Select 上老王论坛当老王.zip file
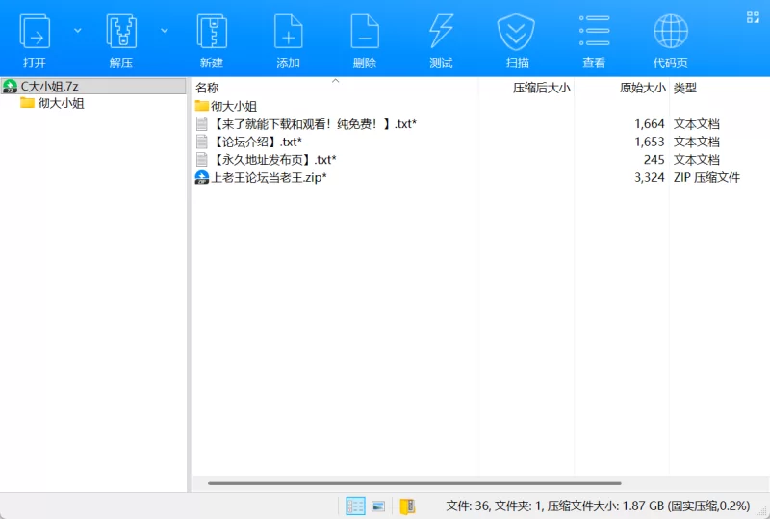The image size is (770, 519). 269,177
